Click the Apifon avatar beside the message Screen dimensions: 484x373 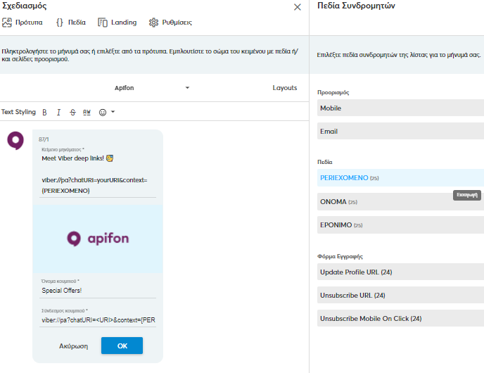(15, 141)
